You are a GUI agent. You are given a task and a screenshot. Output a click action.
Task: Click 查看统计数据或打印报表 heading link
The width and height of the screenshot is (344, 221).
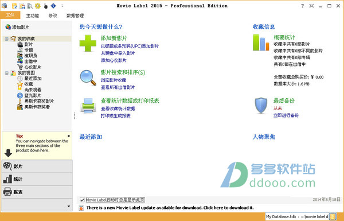(x=130, y=100)
